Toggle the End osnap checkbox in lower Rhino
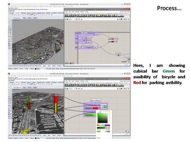This screenshot has width=190, height=142. [10, 135]
